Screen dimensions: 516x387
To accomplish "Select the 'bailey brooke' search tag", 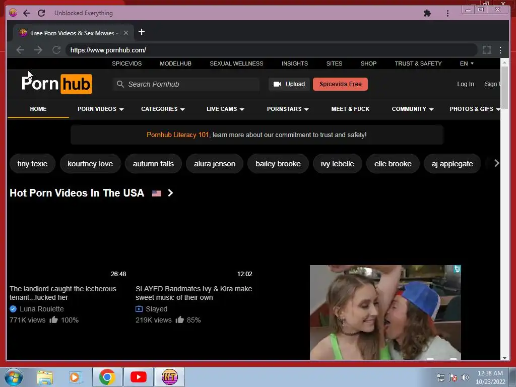I will [278, 164].
